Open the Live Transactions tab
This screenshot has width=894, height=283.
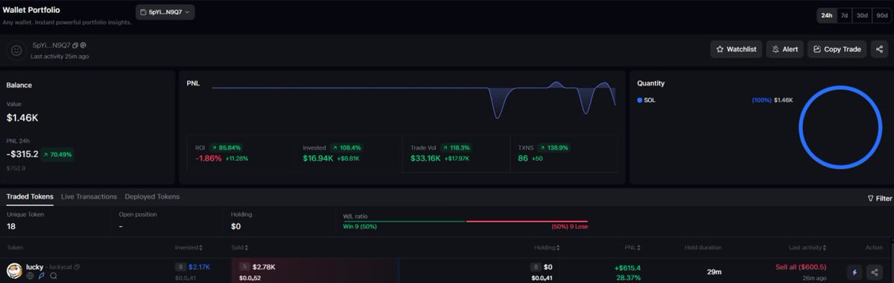pyautogui.click(x=89, y=197)
